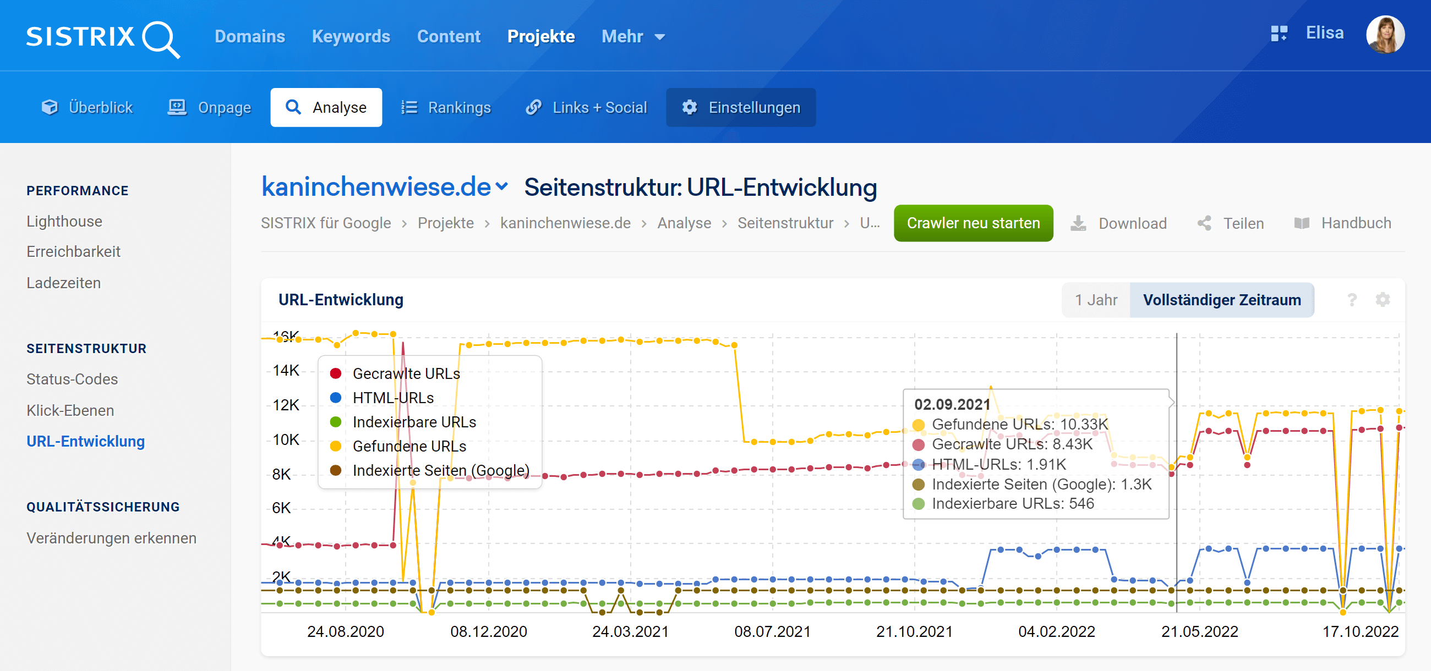The image size is (1431, 671).
Task: Click the chart help question mark icon
Action: [1352, 300]
